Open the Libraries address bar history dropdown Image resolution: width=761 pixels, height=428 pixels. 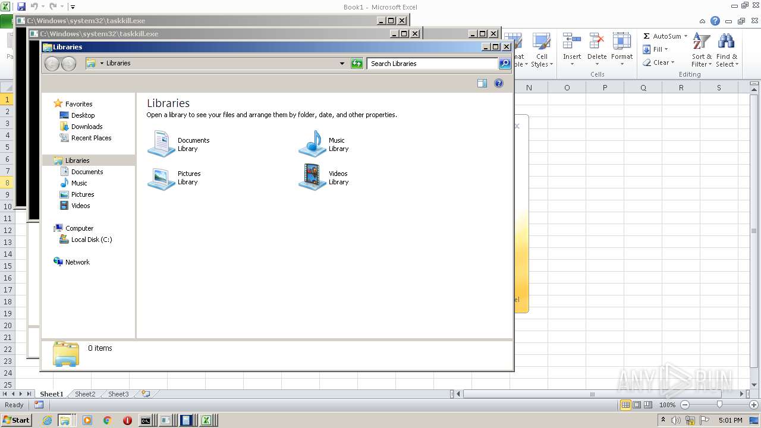(x=342, y=64)
